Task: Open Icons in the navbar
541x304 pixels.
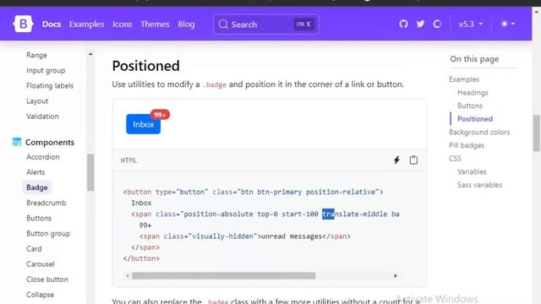Action: coord(122,24)
